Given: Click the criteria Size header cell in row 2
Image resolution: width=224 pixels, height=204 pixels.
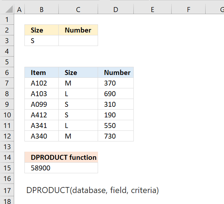Looking at the screenshot, I should tap(41, 30).
